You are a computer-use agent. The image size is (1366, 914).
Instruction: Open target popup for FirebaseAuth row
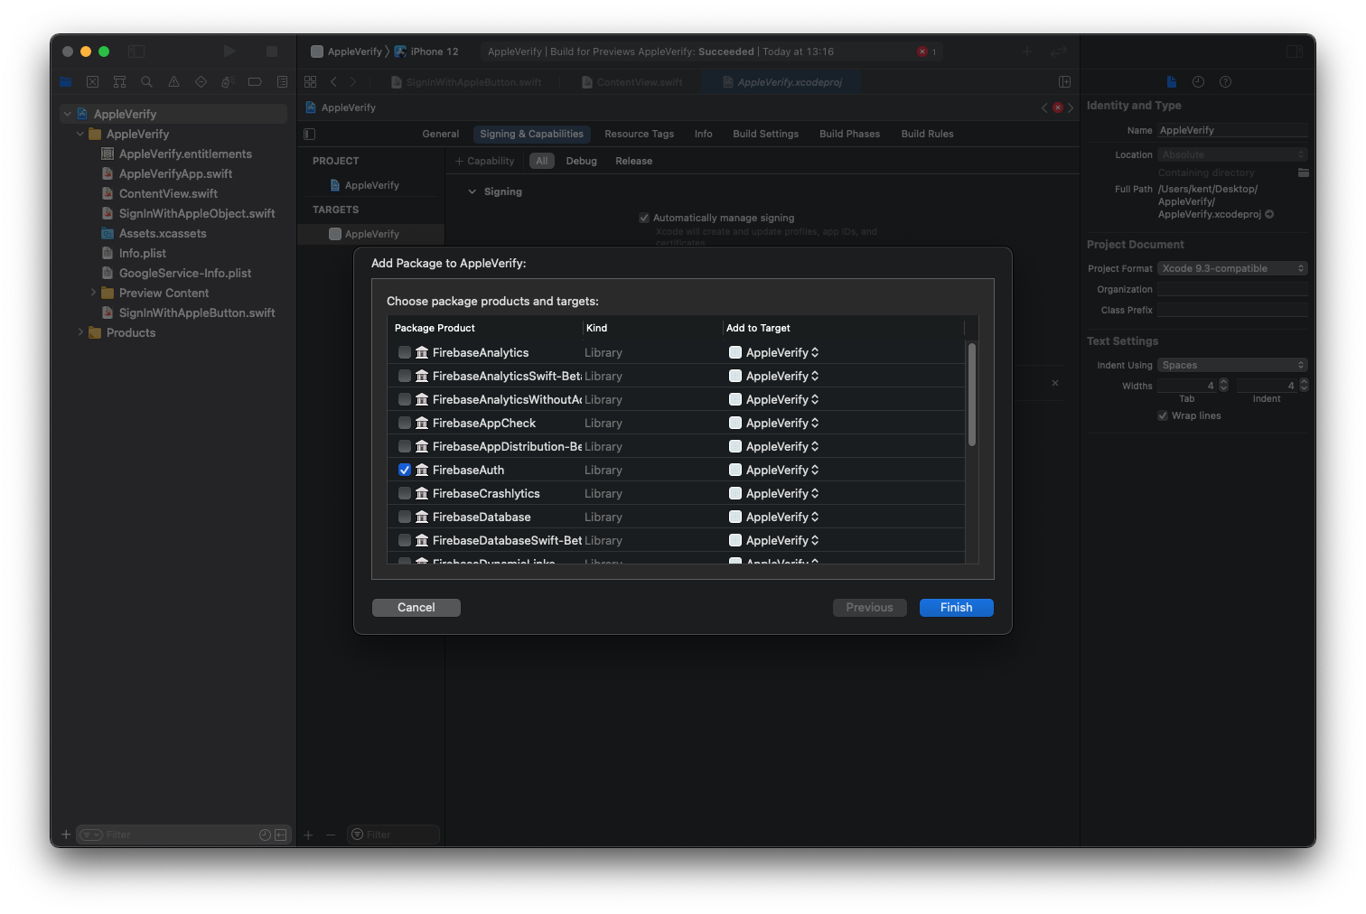pyautogui.click(x=782, y=470)
